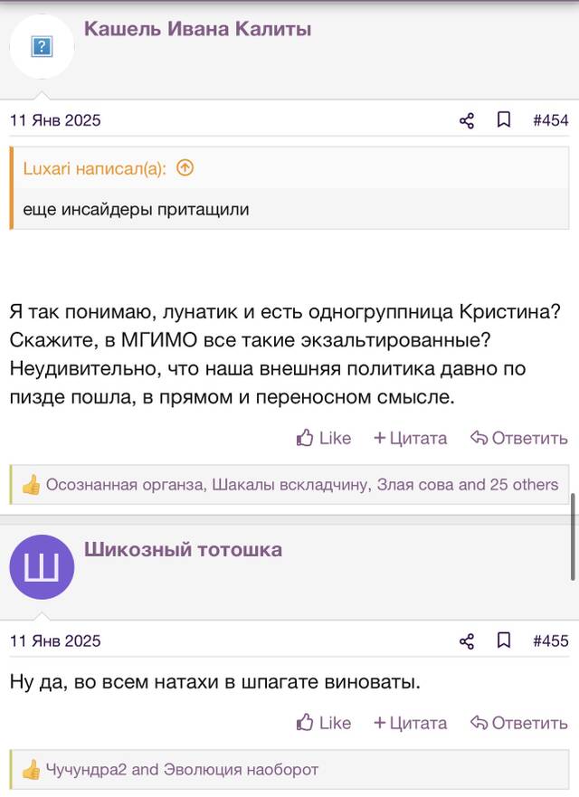Bookmark post #454

click(x=504, y=120)
